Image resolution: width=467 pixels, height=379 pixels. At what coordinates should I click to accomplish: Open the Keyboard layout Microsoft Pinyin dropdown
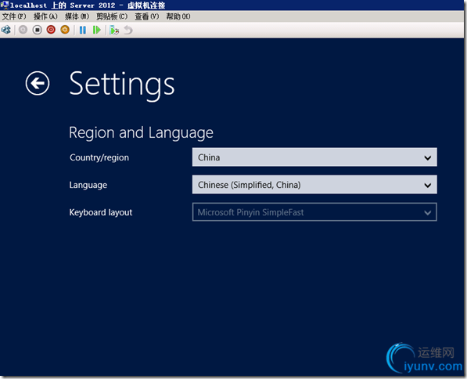coord(314,212)
